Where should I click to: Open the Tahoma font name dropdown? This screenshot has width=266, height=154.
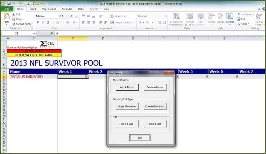pos(58,16)
